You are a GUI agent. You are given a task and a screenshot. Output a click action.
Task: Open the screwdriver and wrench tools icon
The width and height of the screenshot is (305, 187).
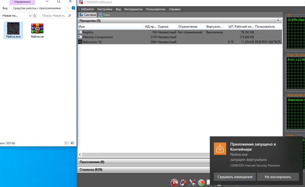pyautogui.click(x=192, y=183)
